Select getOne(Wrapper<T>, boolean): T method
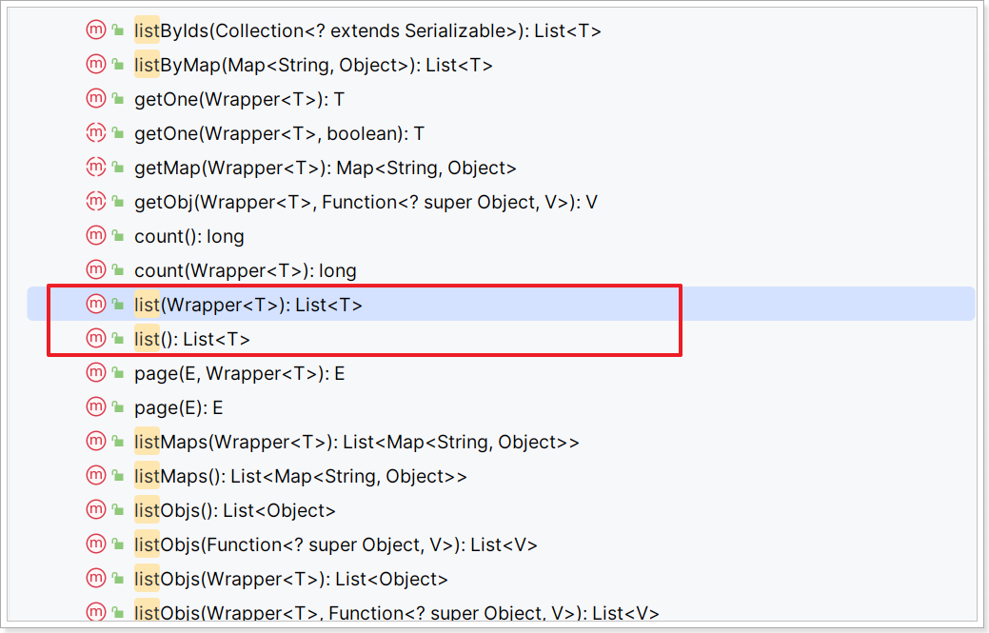989x633 pixels. click(x=280, y=133)
